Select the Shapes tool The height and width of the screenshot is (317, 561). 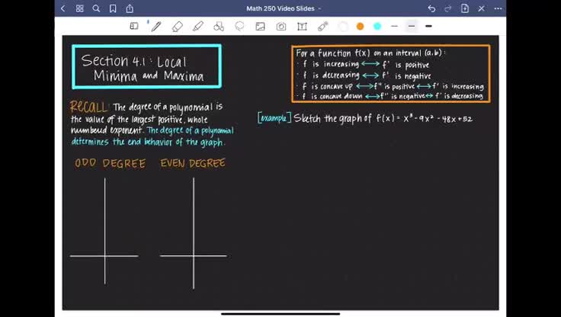[x=219, y=26]
